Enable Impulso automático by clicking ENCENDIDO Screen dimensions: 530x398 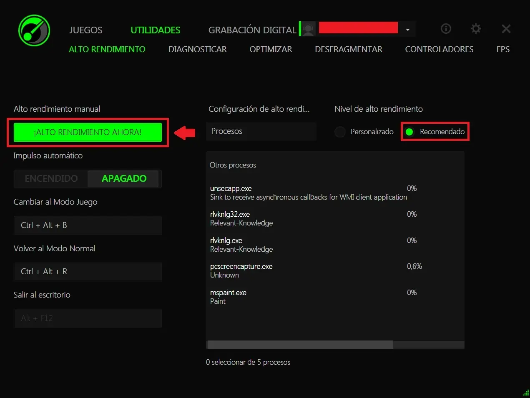coord(50,178)
